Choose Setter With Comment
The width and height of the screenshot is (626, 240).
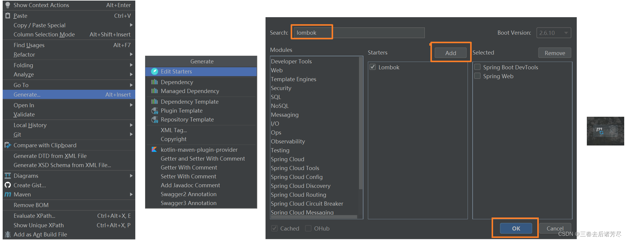click(201, 176)
